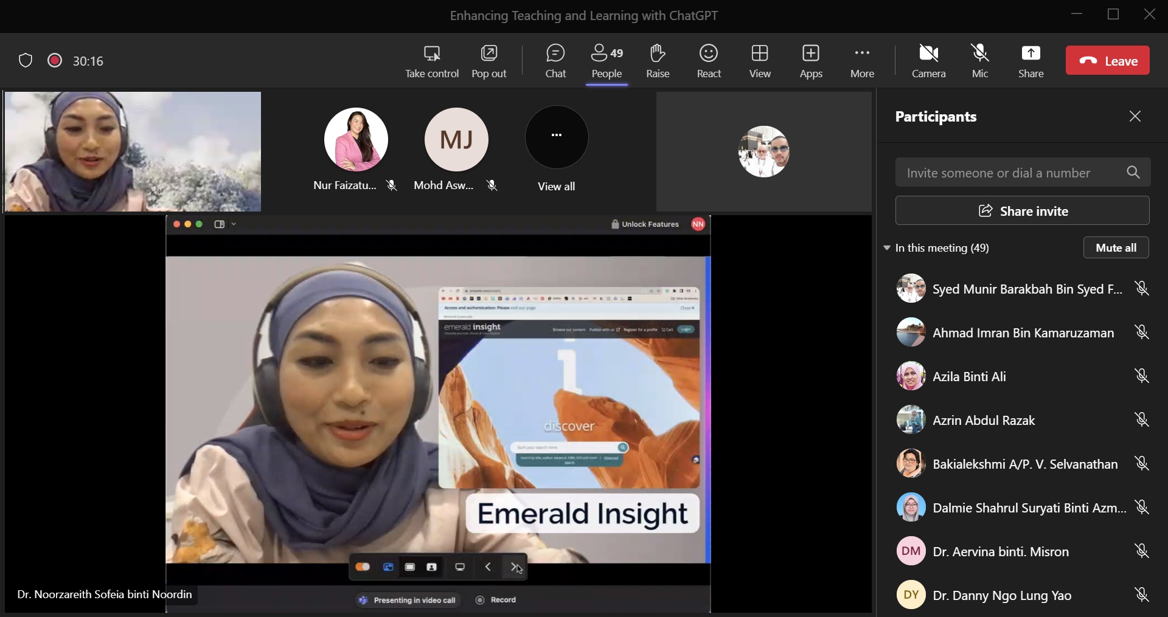Open the React emoji menu
This screenshot has height=617, width=1168.
709,61
